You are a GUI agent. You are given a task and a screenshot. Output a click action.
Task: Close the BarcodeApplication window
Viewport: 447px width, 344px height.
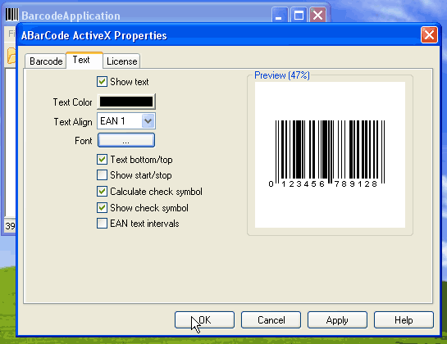(317, 15)
